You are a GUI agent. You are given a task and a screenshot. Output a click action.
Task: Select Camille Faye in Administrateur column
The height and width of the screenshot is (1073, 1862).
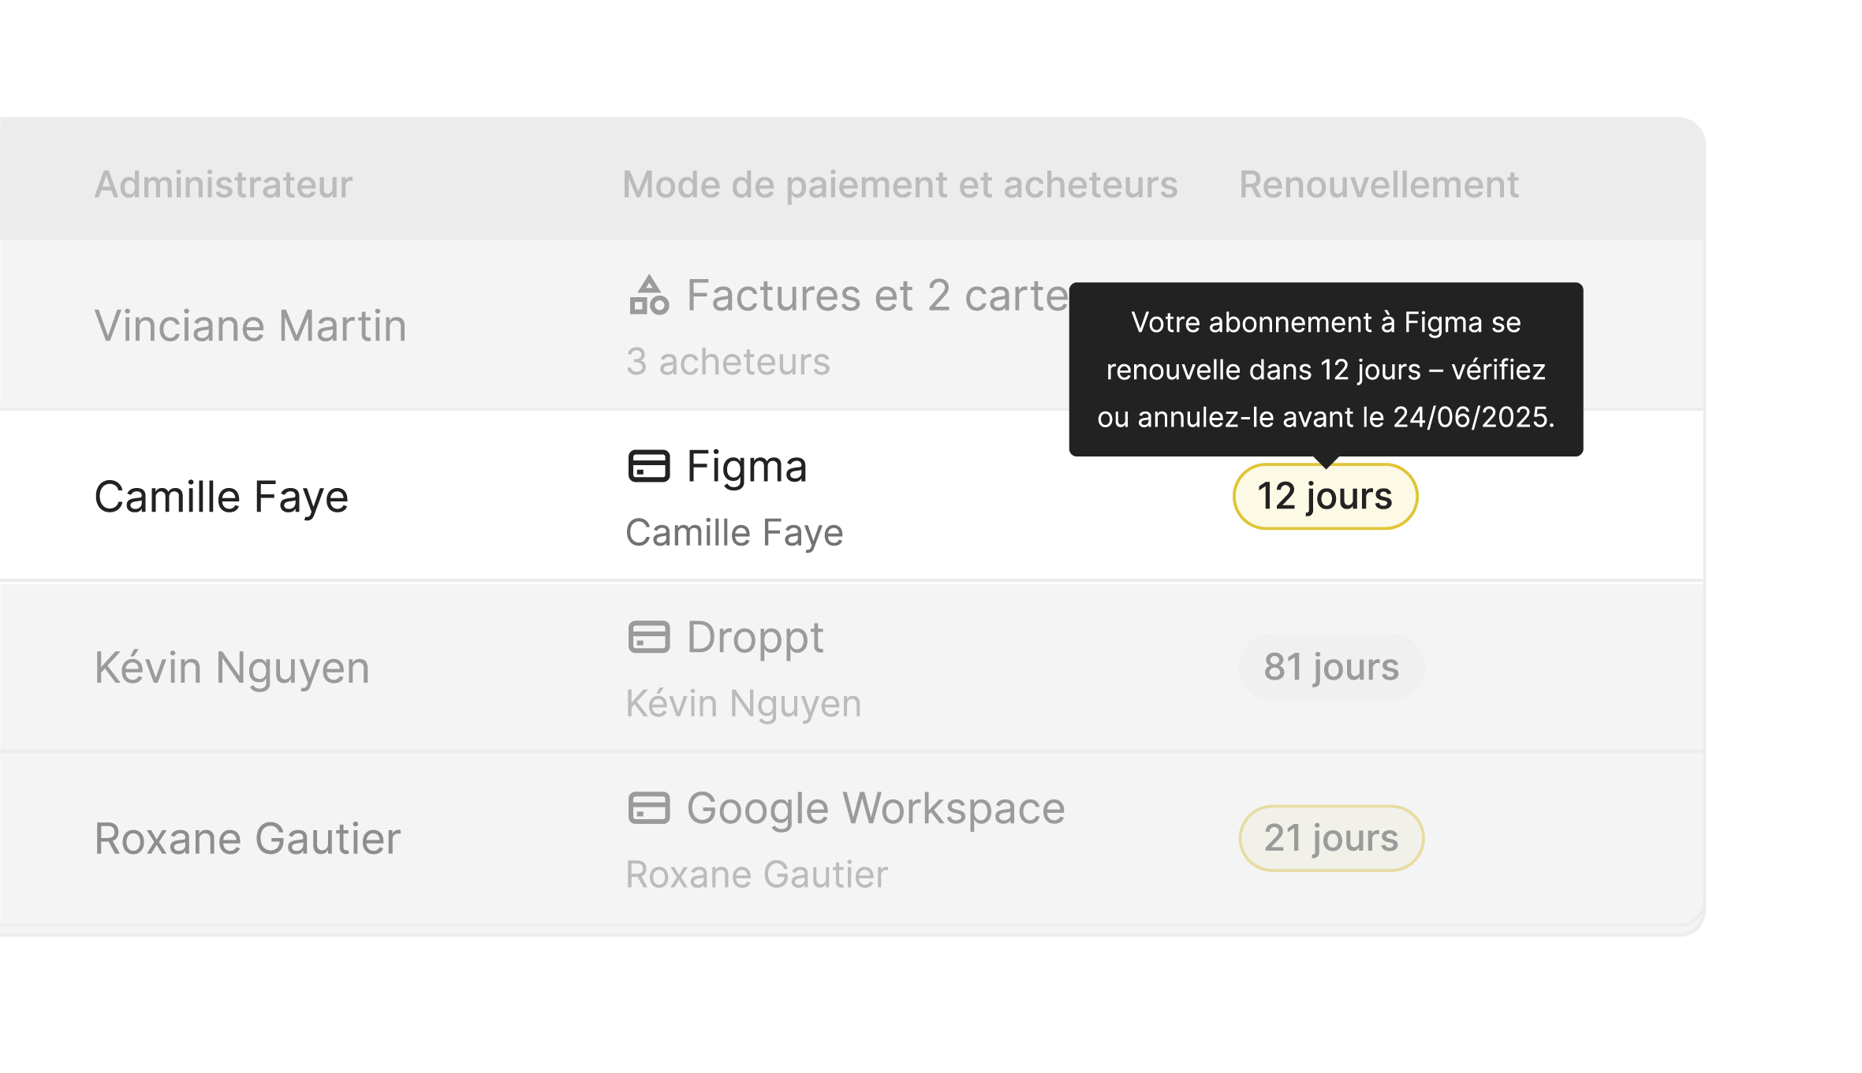(221, 497)
